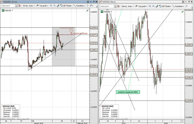Select the eraser tool in 30 min chart toolbar
The height and width of the screenshot is (124, 194).
pos(87,6)
